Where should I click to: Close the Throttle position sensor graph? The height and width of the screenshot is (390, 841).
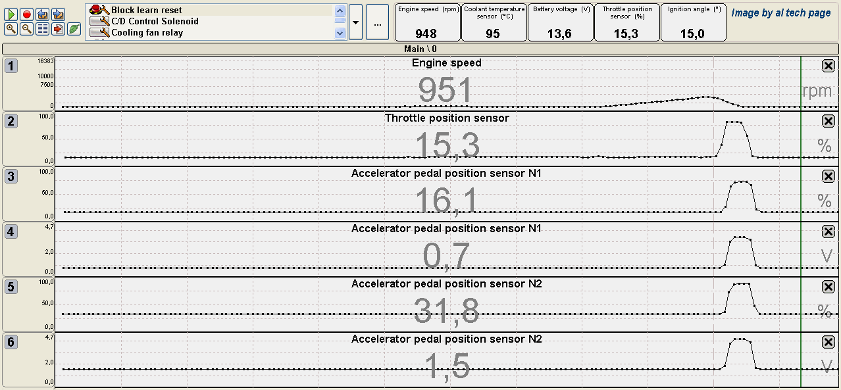[x=828, y=120]
